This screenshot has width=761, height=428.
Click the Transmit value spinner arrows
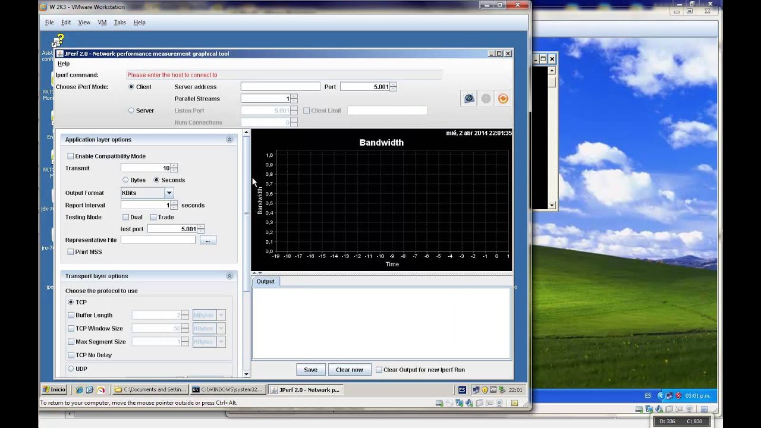(174, 168)
